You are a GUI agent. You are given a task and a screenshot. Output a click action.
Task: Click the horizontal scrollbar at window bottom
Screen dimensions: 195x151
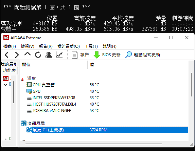(x=93, y=144)
